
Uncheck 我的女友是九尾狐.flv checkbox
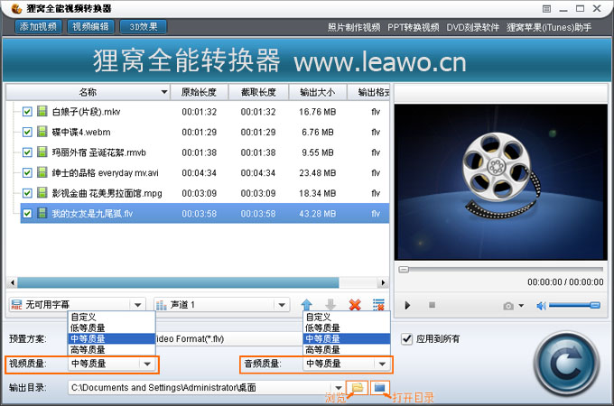click(x=27, y=213)
